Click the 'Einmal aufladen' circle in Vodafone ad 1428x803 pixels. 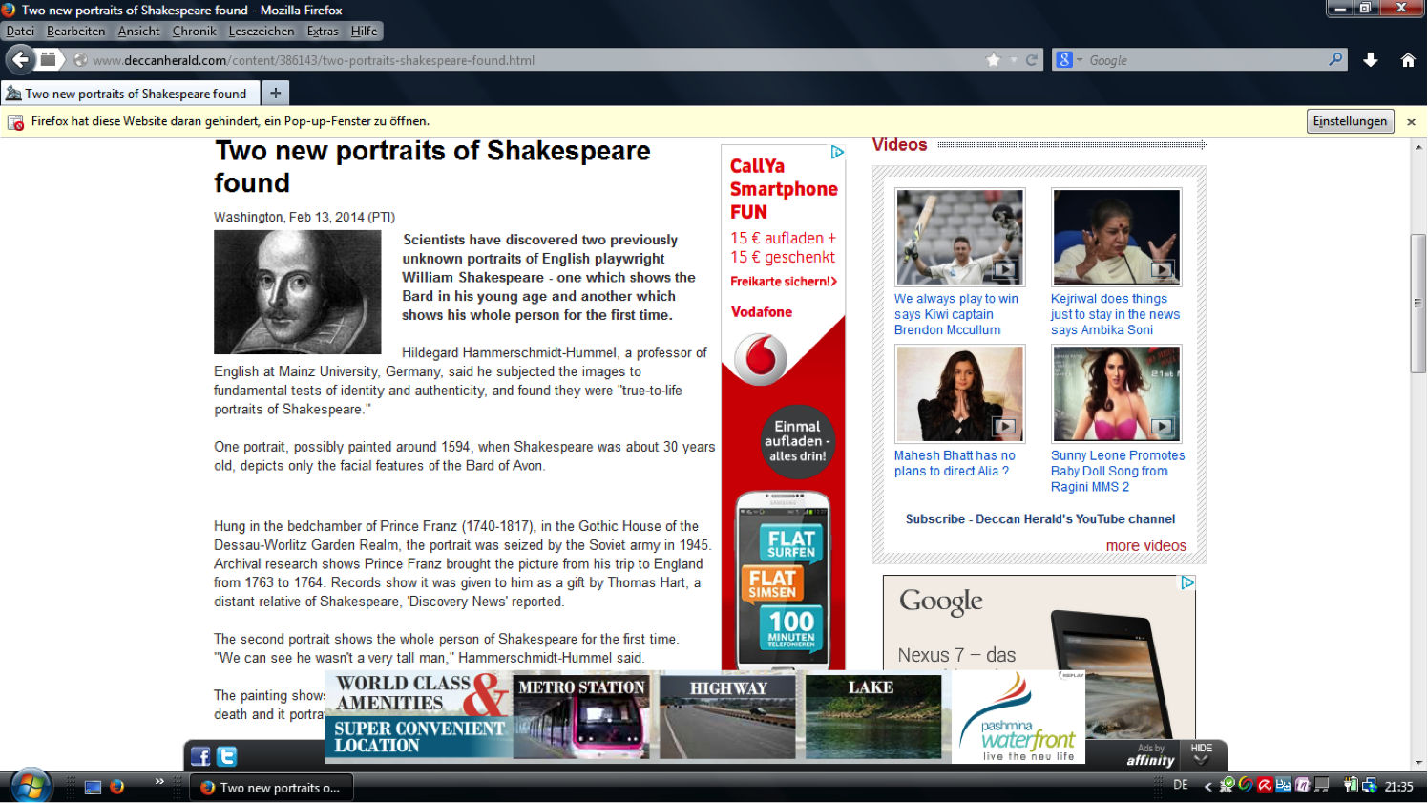[x=798, y=441]
